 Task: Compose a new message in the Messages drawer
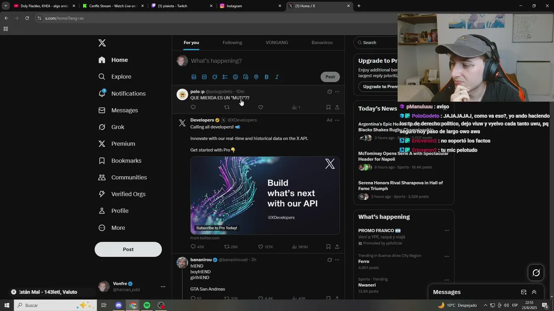pos(524,292)
